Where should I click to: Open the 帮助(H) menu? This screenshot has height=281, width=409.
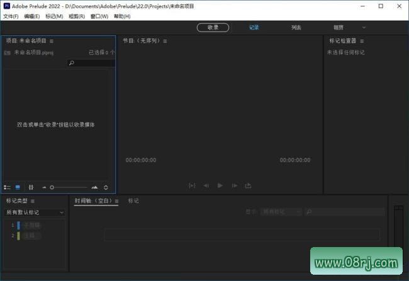122,16
